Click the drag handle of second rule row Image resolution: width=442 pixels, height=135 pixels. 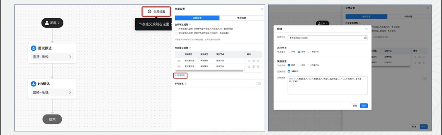(179, 66)
